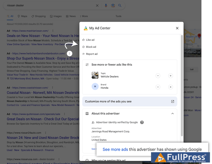Collapse the About this advertiser section
212x164 pixels.
click(172, 113)
